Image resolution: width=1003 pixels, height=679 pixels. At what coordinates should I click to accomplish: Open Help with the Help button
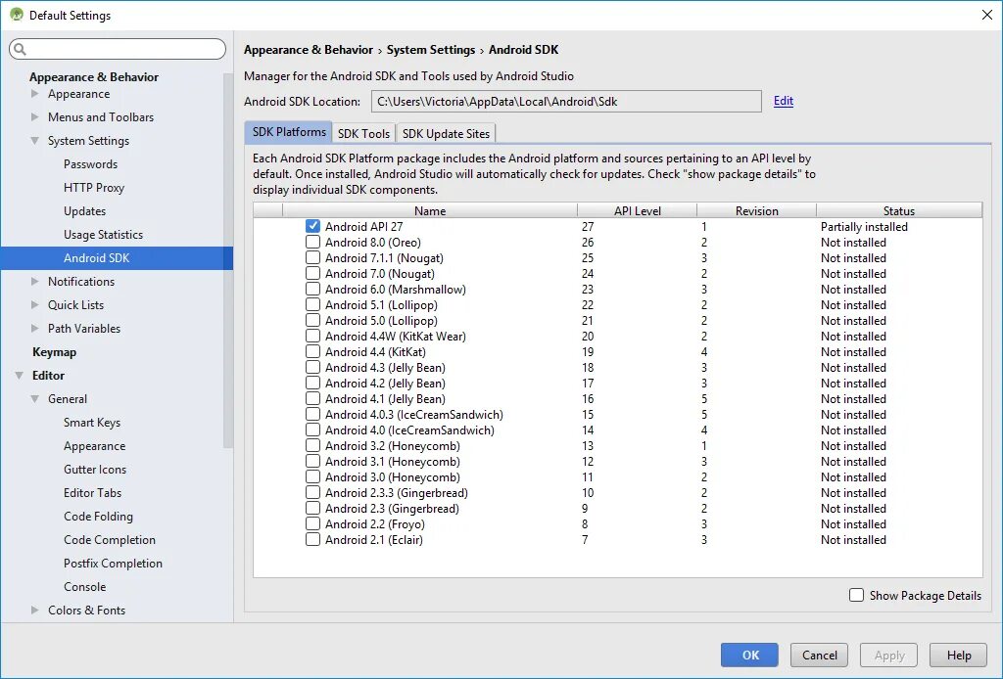coord(959,655)
